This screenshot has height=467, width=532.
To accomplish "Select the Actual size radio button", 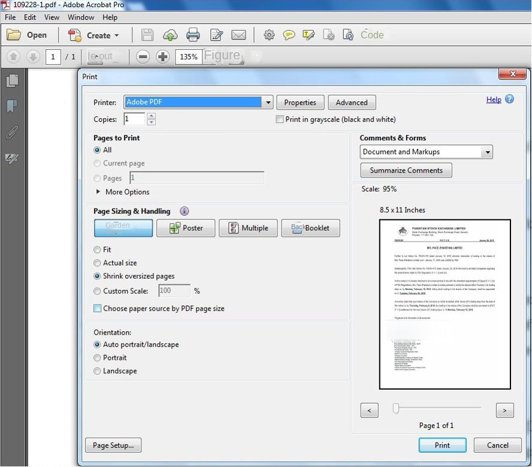I will tap(98, 263).
